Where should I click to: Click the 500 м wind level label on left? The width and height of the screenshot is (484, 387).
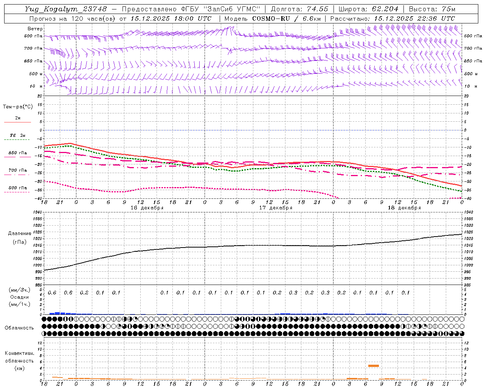click(x=36, y=74)
